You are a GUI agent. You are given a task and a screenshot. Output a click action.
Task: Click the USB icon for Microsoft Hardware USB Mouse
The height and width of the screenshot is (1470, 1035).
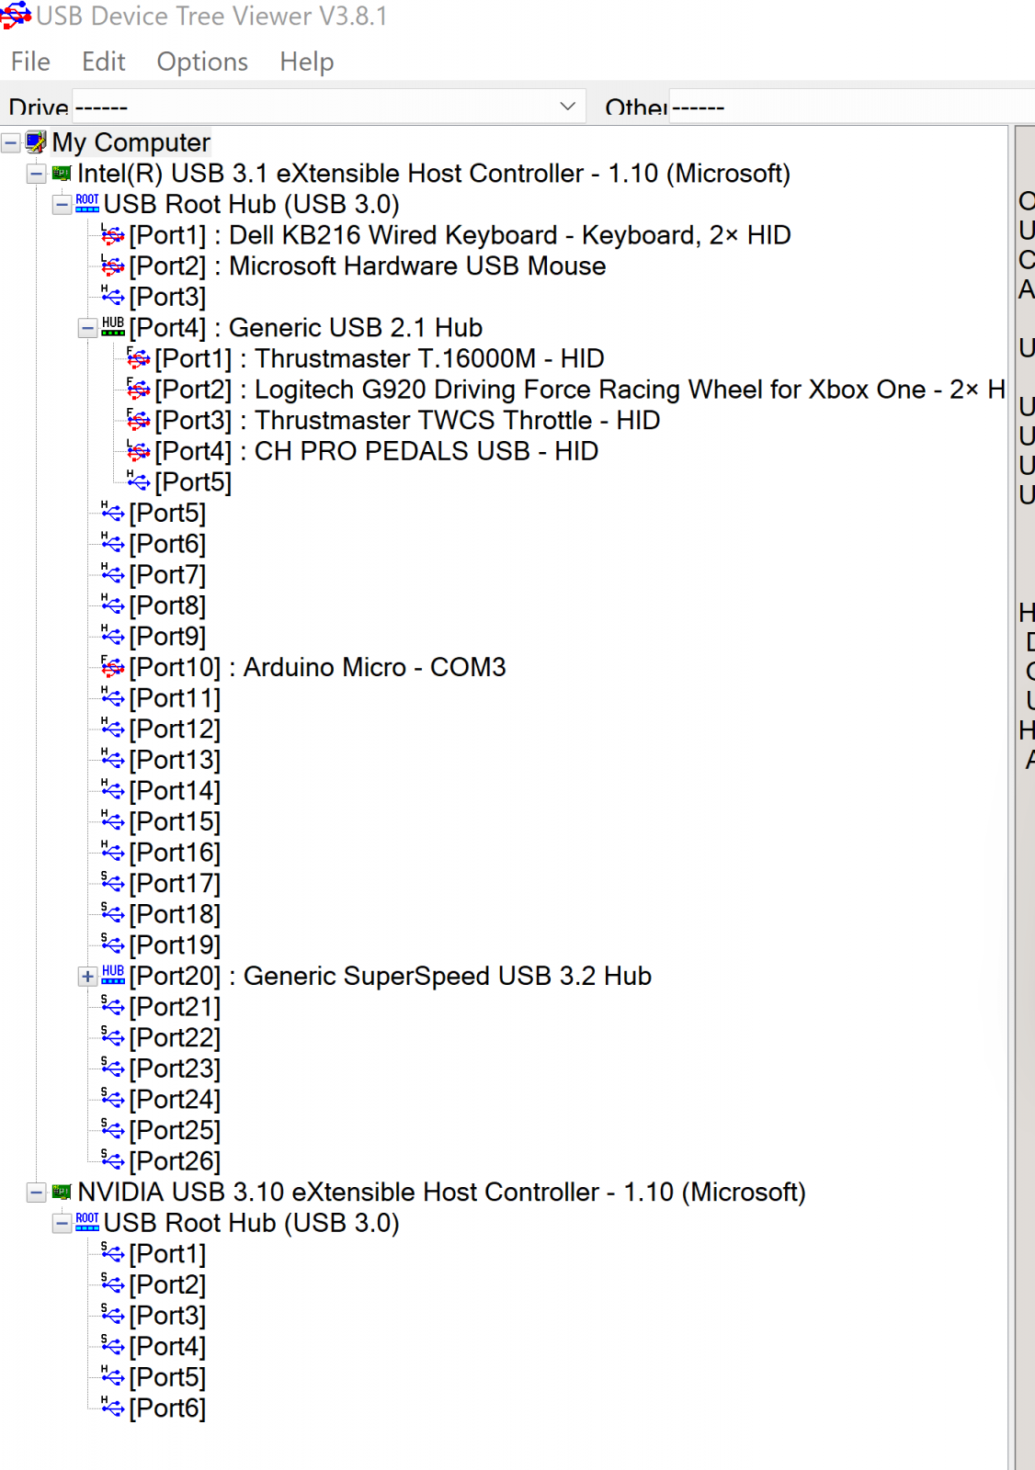click(x=113, y=266)
